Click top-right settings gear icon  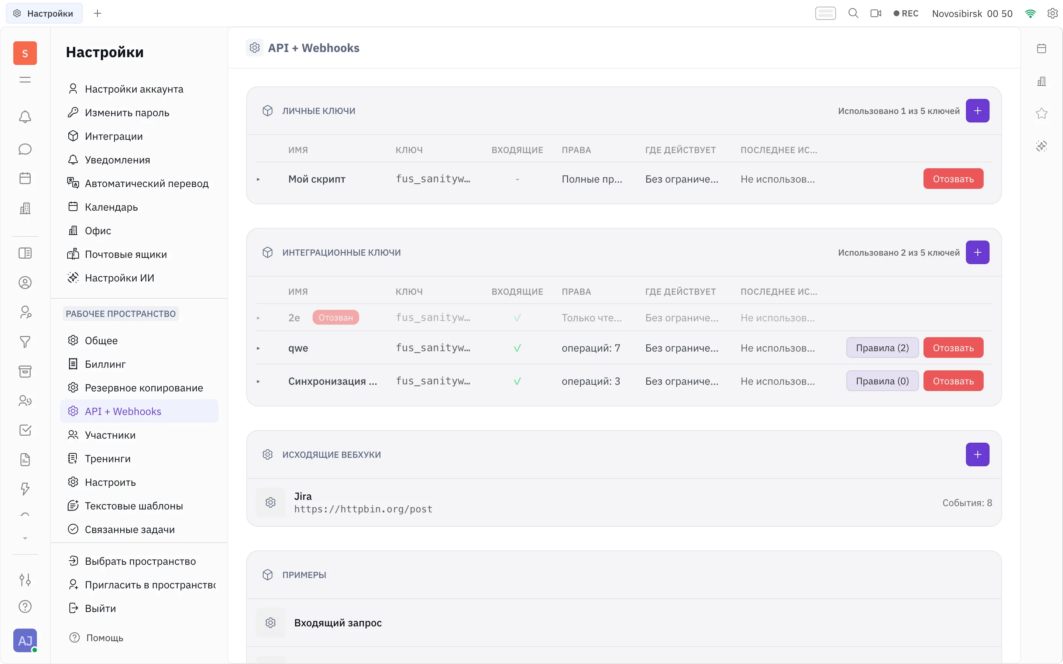tap(1052, 13)
